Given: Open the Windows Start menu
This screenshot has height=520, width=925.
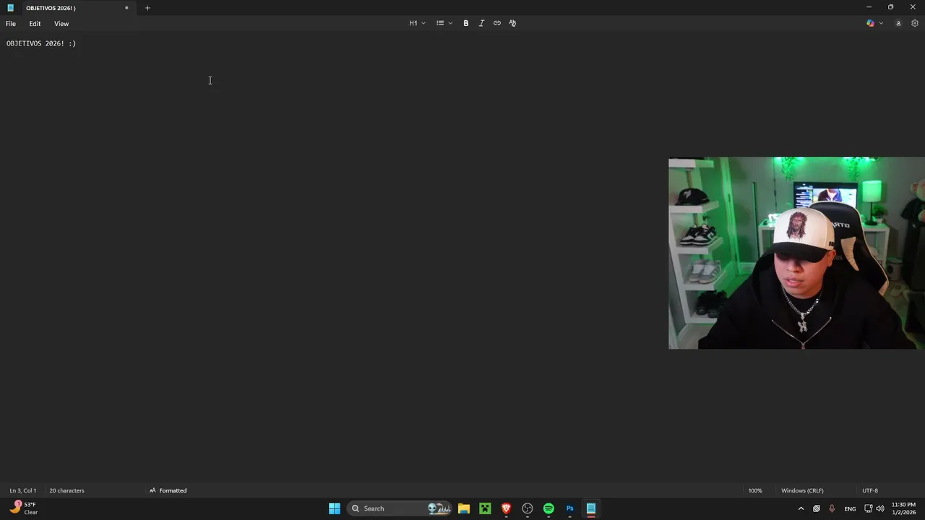Looking at the screenshot, I should point(335,508).
